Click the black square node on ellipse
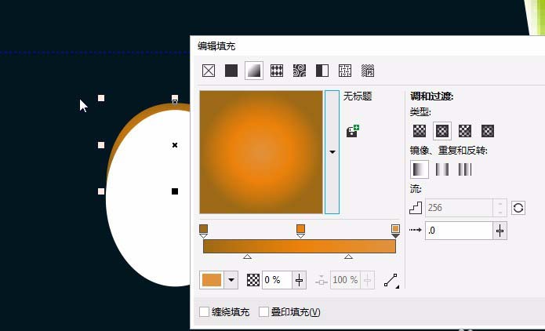This screenshot has height=331, width=545. click(x=175, y=191)
